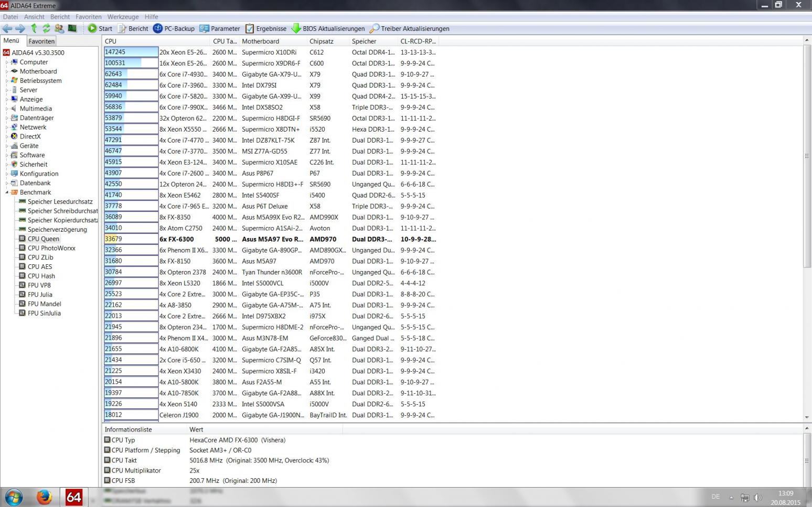Viewport: 812px width, 507px height.
Task: Click the green monitor graph toolbar icon
Action: pos(72,28)
